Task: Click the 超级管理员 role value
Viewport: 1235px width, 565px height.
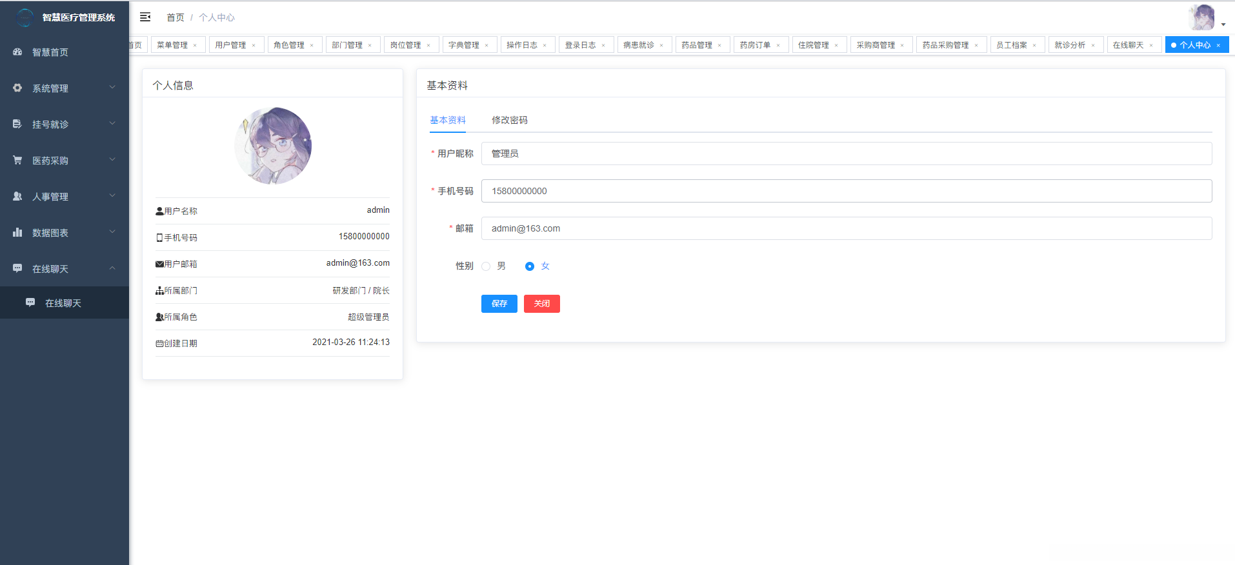Action: (x=368, y=317)
